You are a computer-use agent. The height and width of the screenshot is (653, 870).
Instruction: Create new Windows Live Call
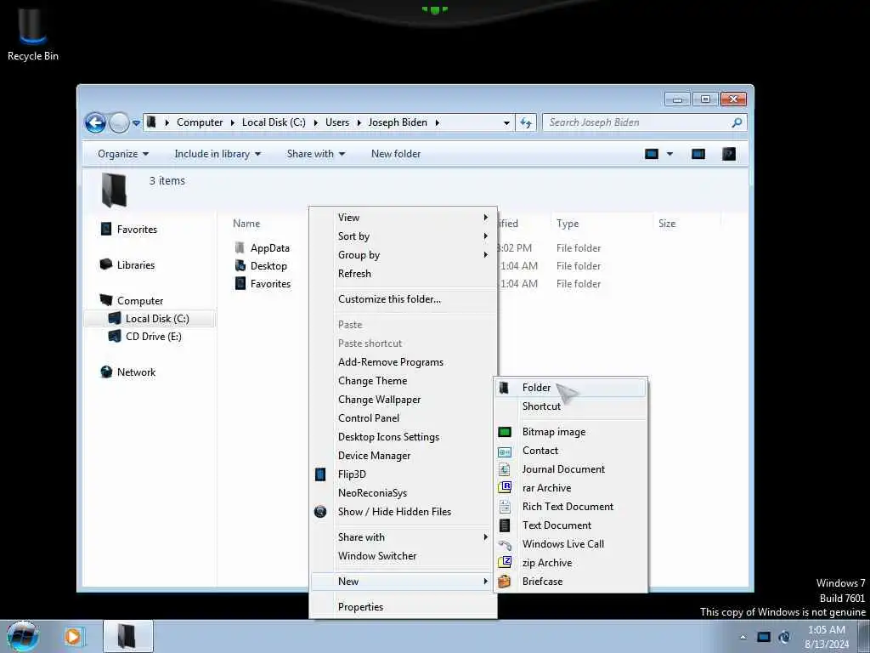coord(570,543)
